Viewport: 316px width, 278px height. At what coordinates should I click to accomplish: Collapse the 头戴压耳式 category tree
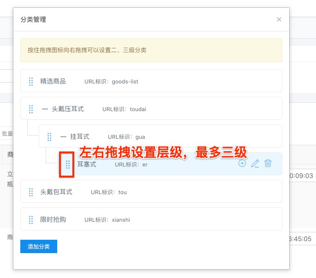(x=45, y=109)
